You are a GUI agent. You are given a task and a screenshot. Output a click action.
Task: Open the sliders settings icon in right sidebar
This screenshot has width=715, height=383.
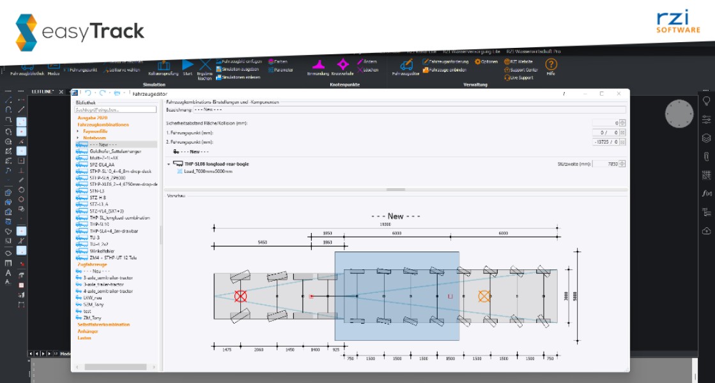coord(706,119)
